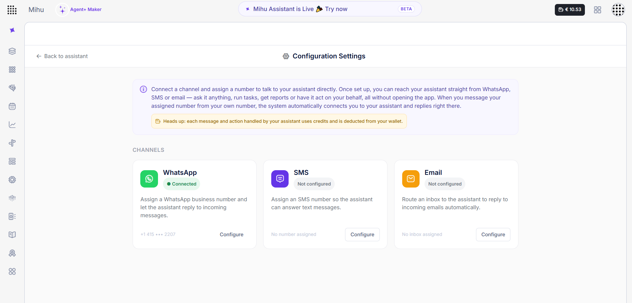Viewport: 632px width, 303px height.
Task: Click the Agent+ Maker sparkle icon
Action: 62,10
